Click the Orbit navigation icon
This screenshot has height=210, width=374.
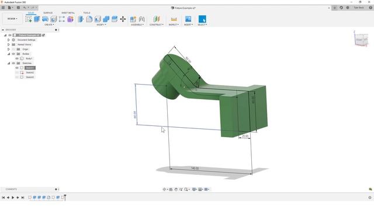click(x=164, y=190)
